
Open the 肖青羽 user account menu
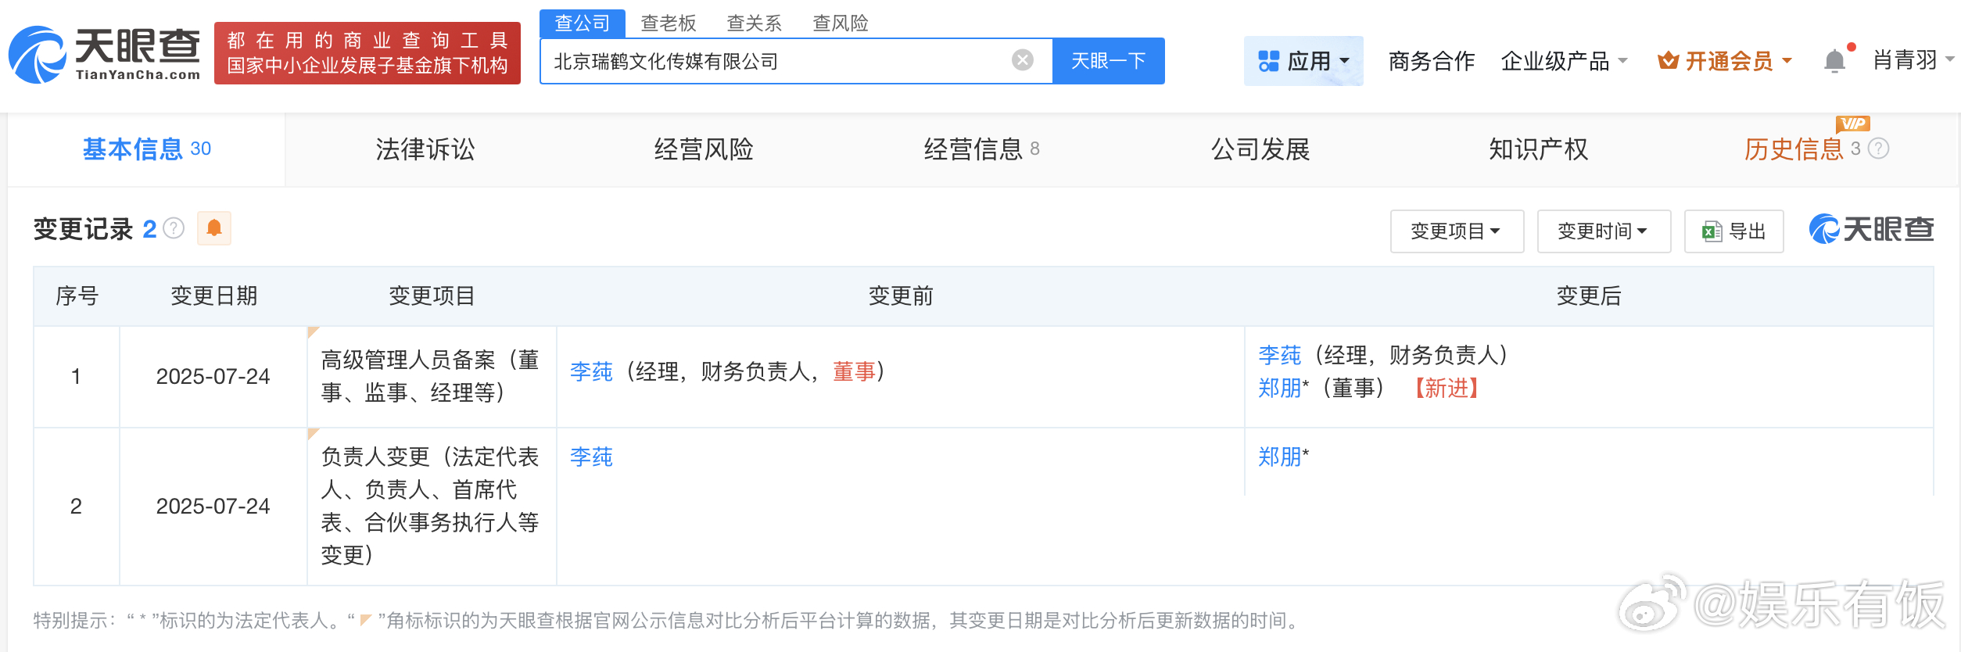[1913, 59]
